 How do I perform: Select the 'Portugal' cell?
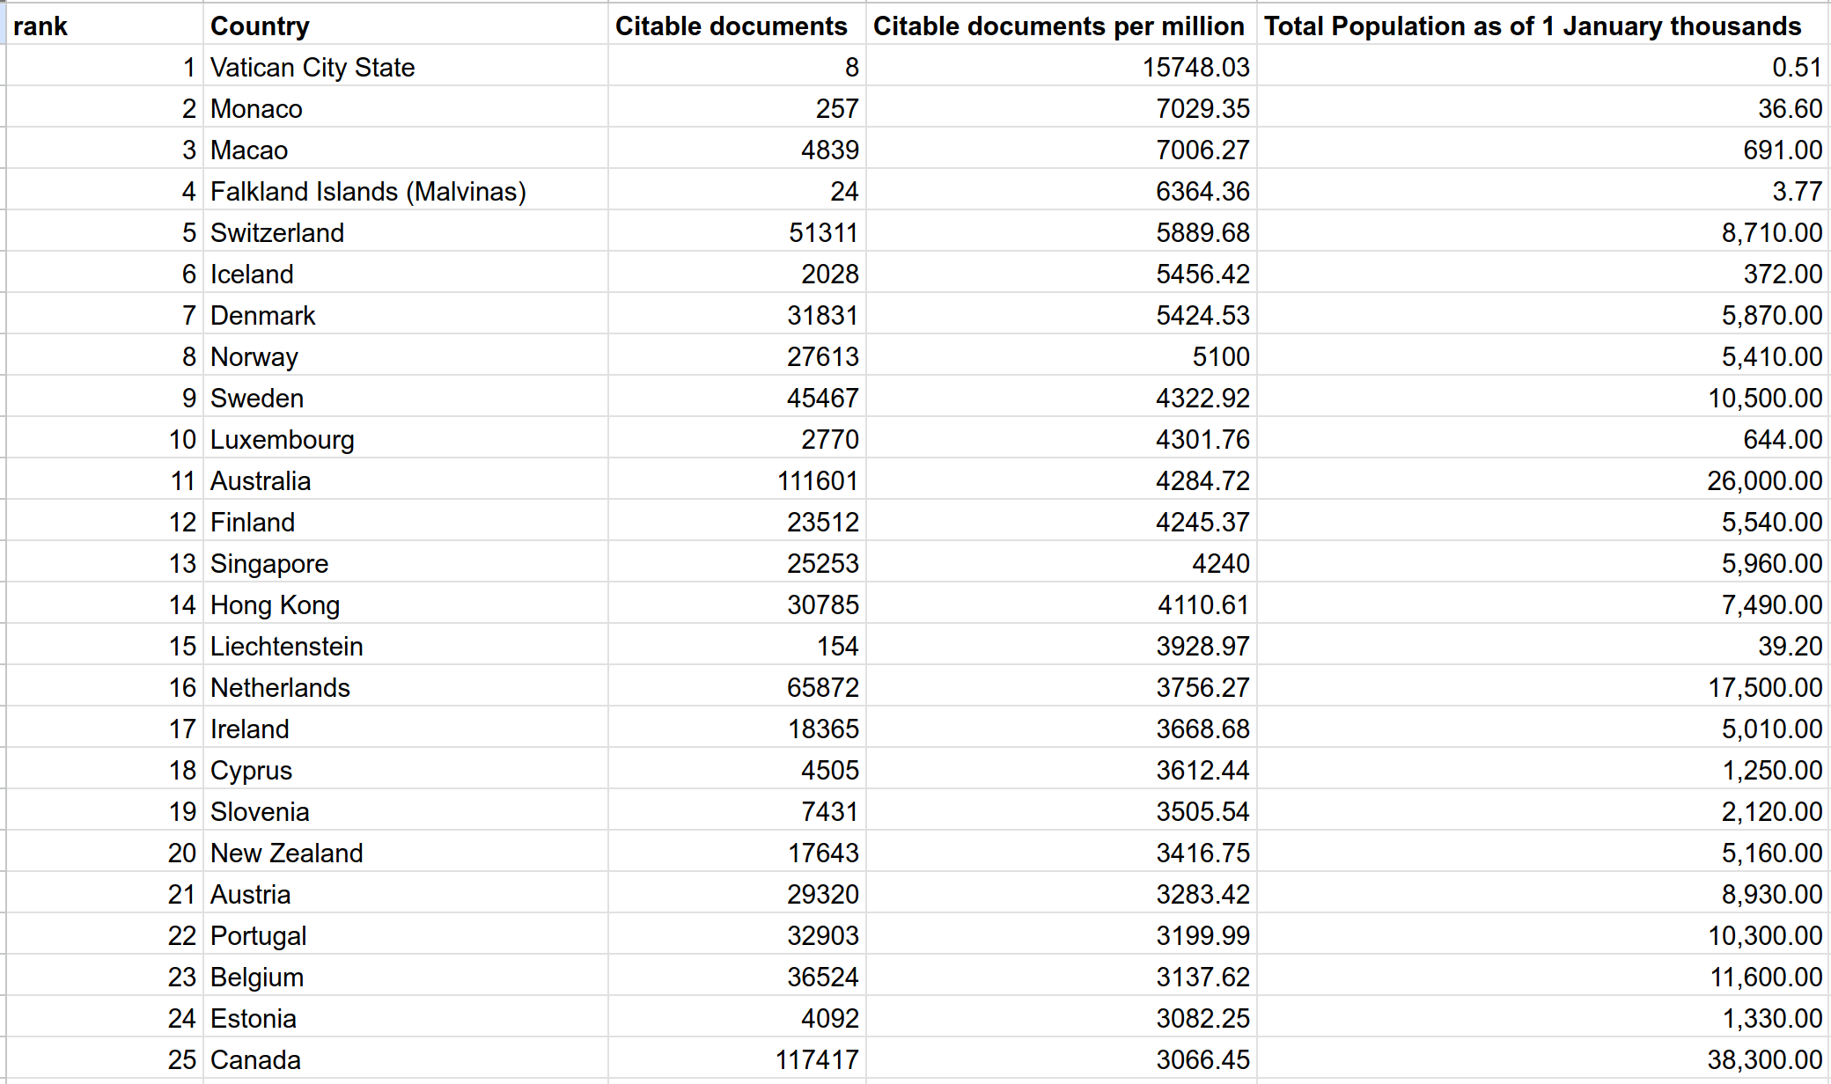405,934
